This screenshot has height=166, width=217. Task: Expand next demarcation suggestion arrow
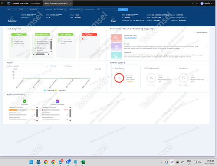[x=207, y=46]
